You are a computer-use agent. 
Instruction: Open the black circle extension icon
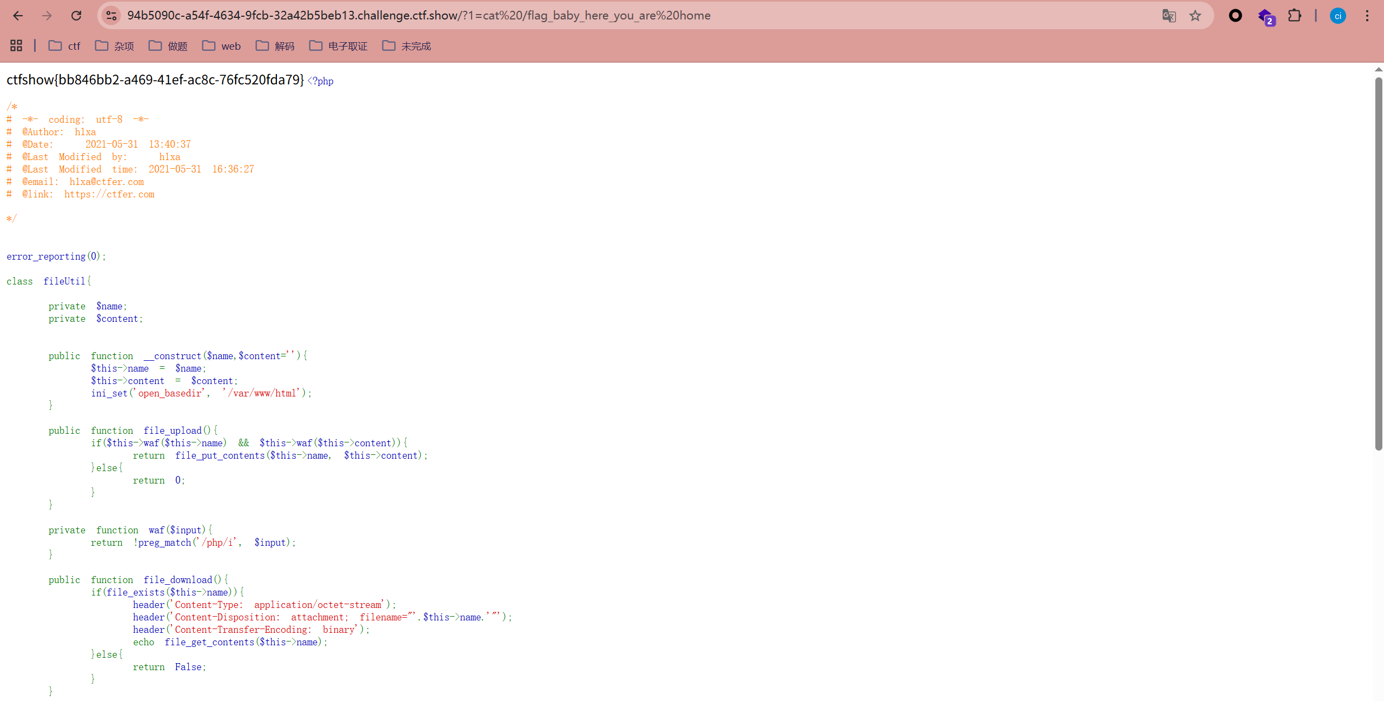click(x=1235, y=16)
